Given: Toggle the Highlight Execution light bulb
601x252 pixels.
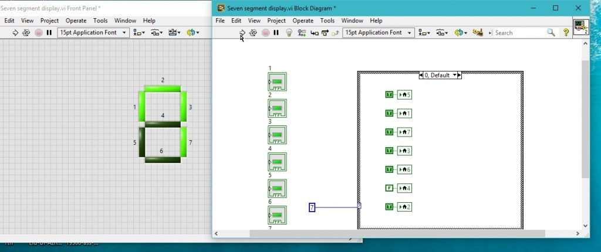Looking at the screenshot, I should coord(288,33).
